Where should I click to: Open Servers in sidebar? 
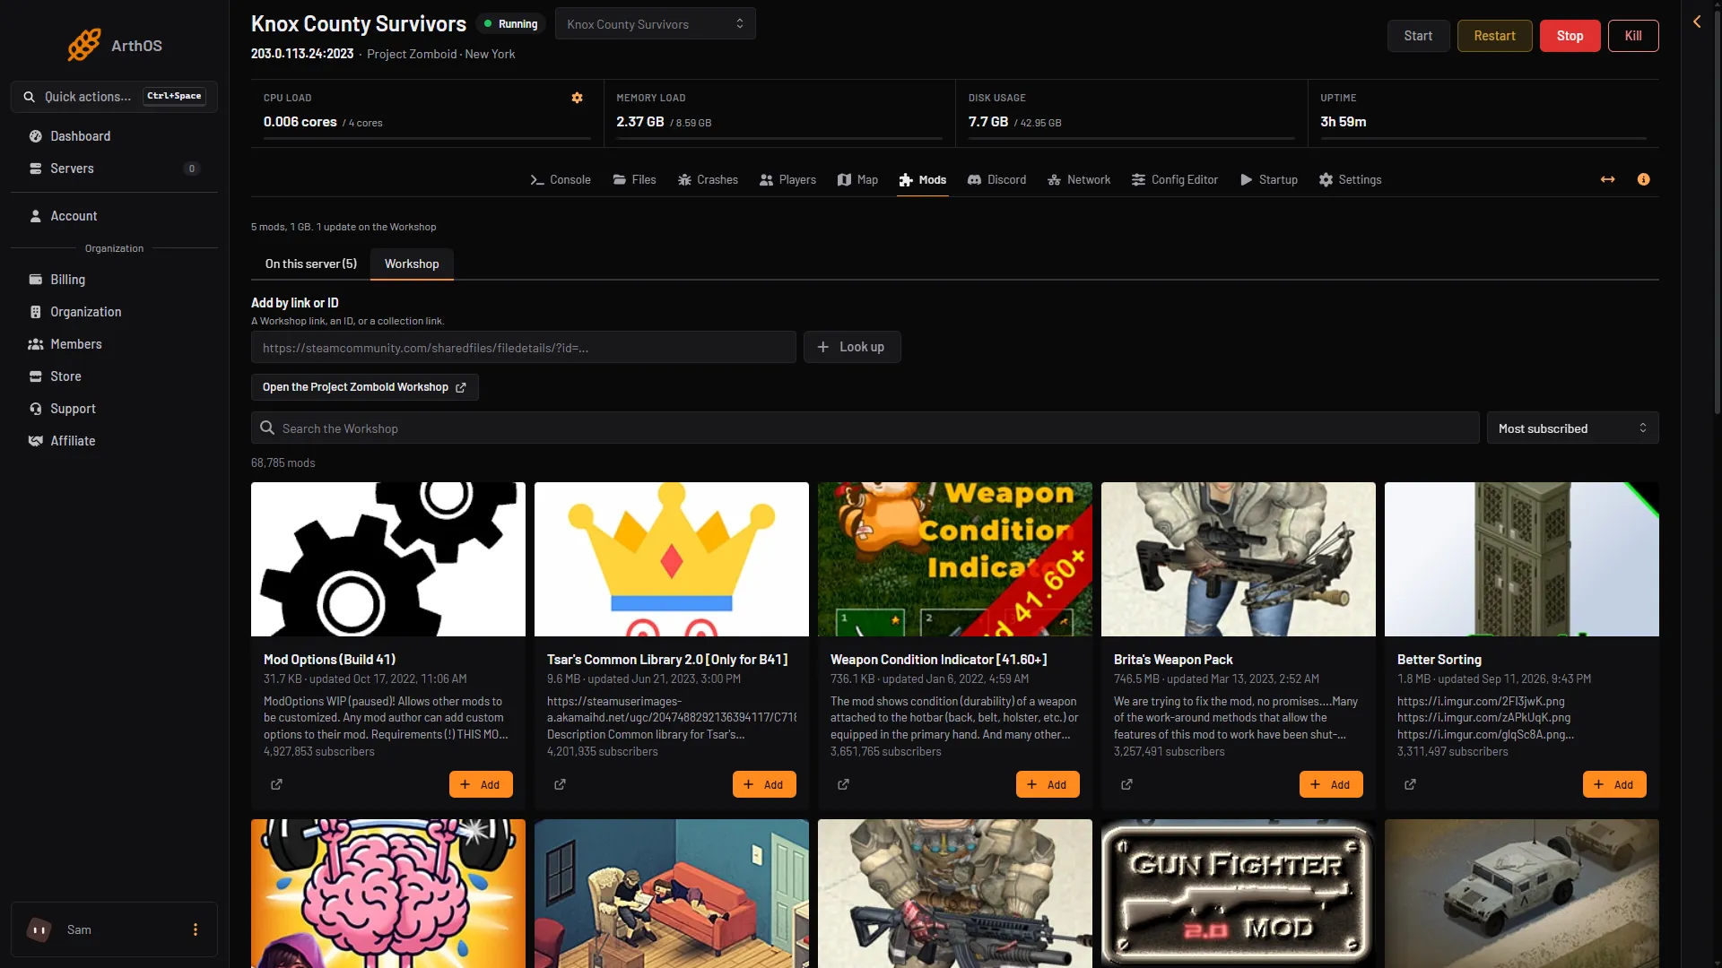[114, 169]
